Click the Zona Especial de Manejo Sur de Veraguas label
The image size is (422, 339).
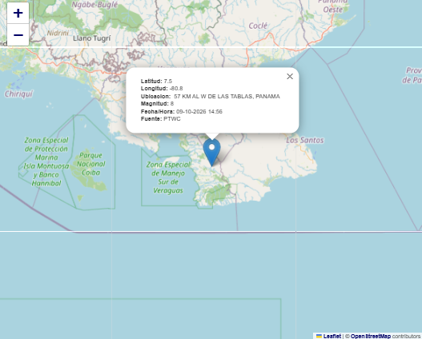point(168,177)
